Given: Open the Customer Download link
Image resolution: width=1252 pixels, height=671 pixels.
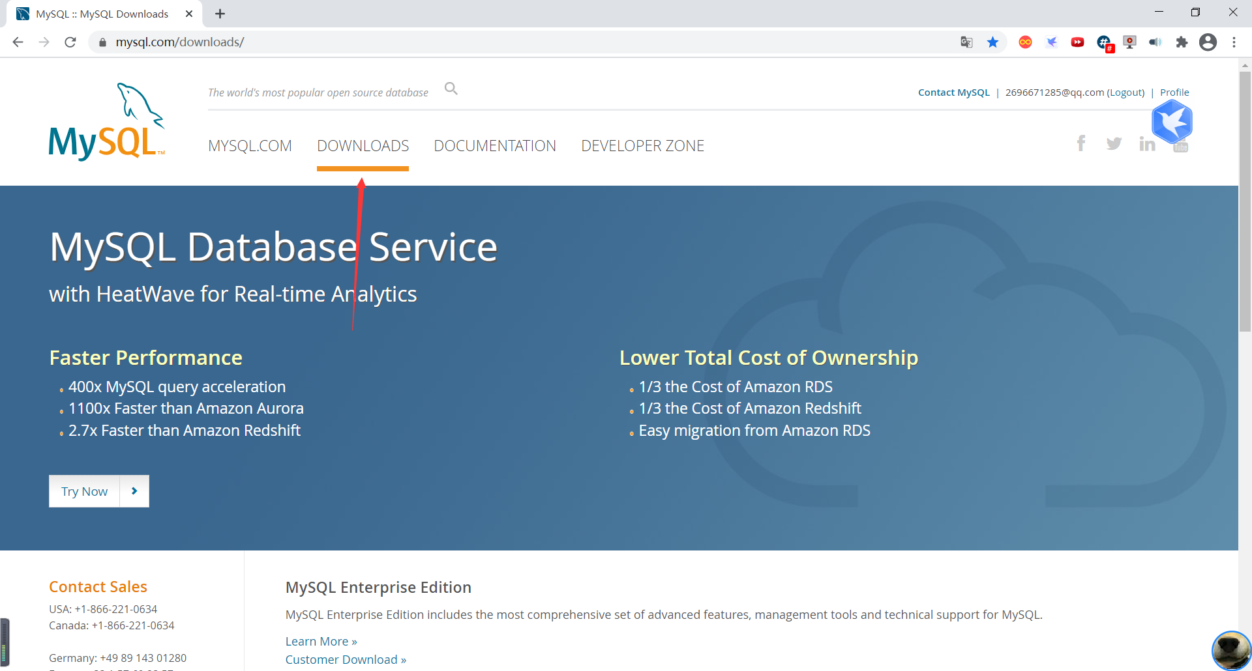Looking at the screenshot, I should 346,660.
